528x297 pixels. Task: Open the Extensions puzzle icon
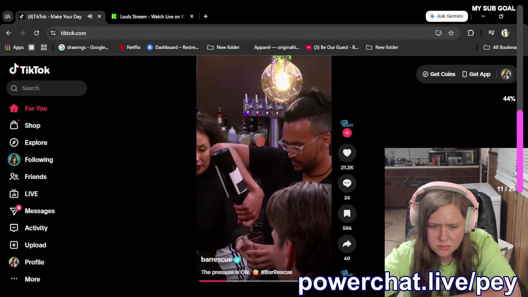471,33
